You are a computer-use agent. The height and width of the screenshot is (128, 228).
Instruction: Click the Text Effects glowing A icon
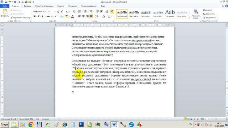(61, 16)
